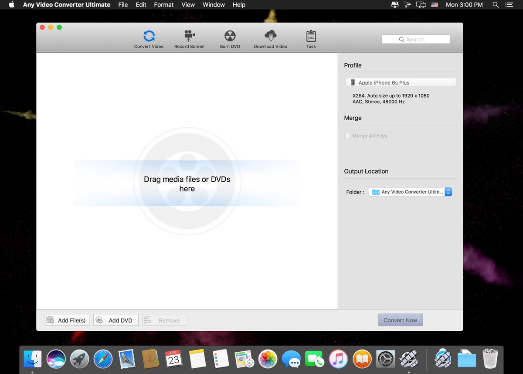Open the Window menu
Screen dimensions: 523x374
pos(214,5)
